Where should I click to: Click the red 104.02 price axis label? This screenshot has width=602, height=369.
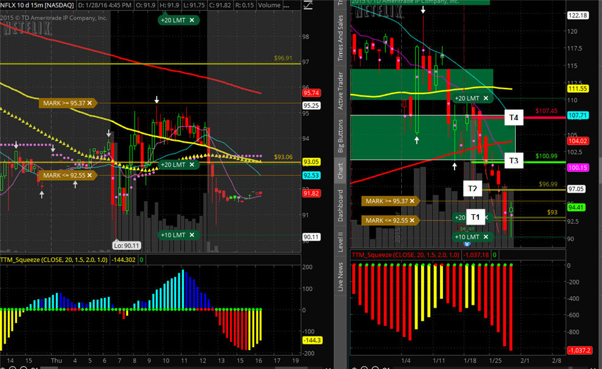tap(578, 141)
